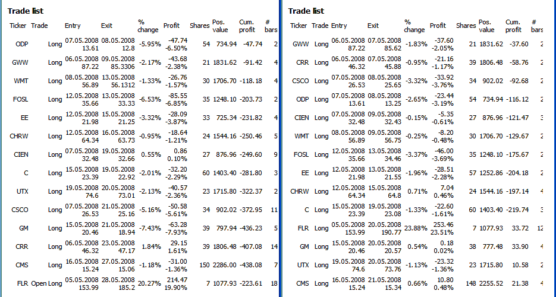
Task: Click FLR ticker in right trade list
Action: coord(301,228)
